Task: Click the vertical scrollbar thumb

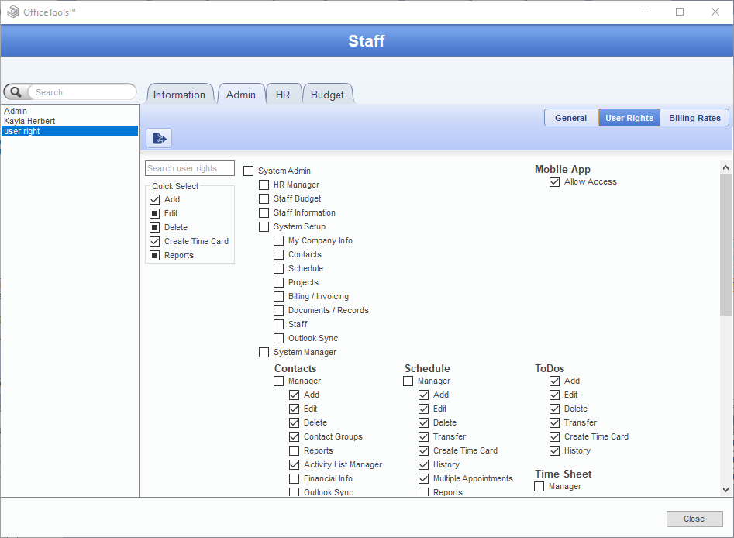Action: click(x=725, y=244)
